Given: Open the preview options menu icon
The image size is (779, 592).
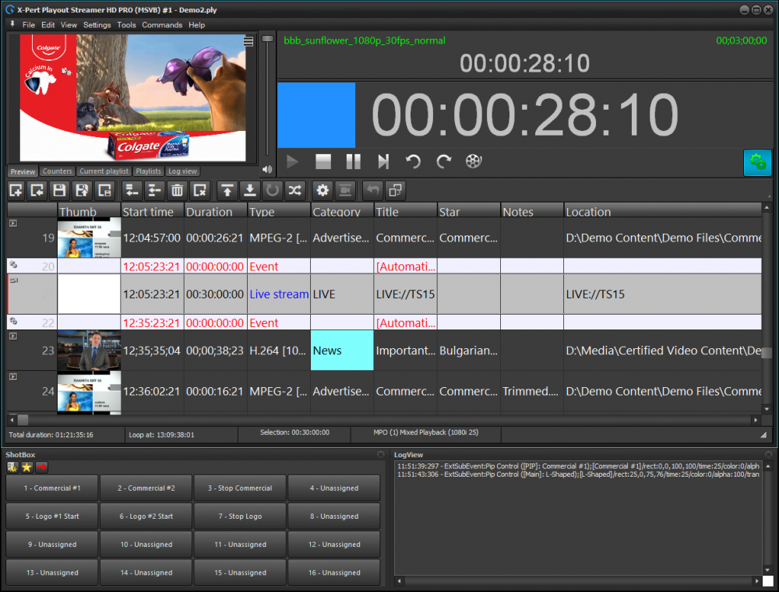Looking at the screenshot, I should click(x=249, y=41).
